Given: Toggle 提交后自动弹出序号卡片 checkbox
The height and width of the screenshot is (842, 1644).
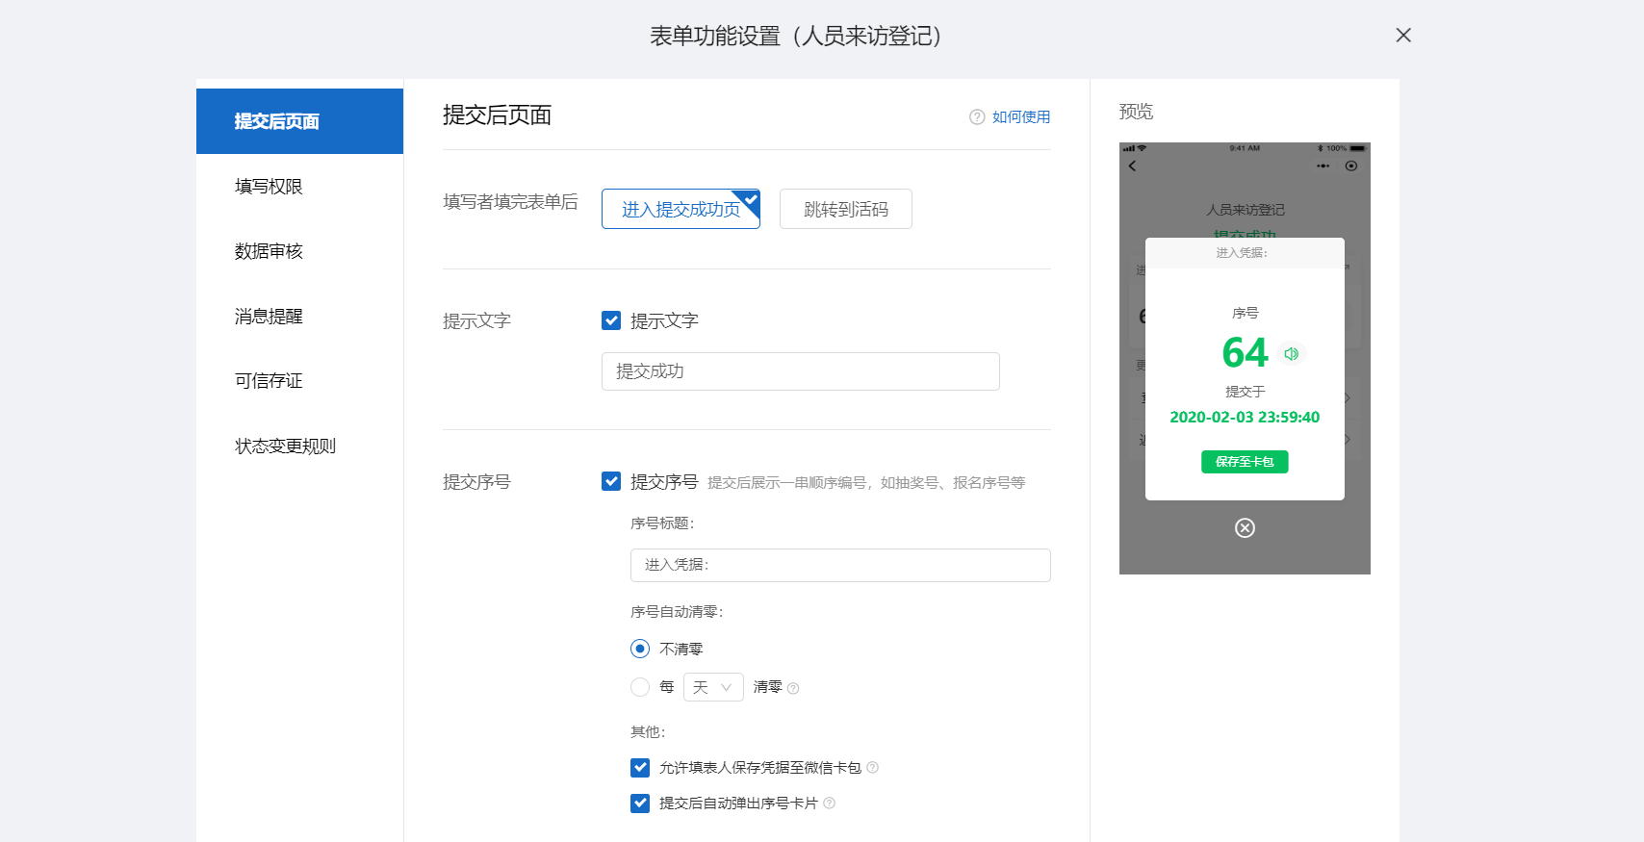Looking at the screenshot, I should tap(640, 803).
